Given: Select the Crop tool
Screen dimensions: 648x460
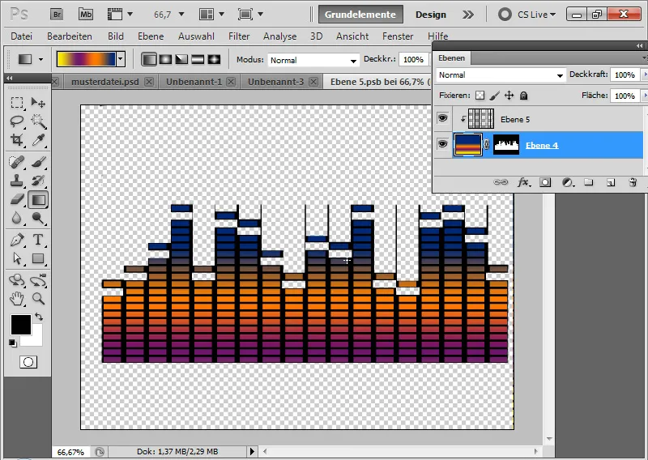Looking at the screenshot, I should coord(17,139).
